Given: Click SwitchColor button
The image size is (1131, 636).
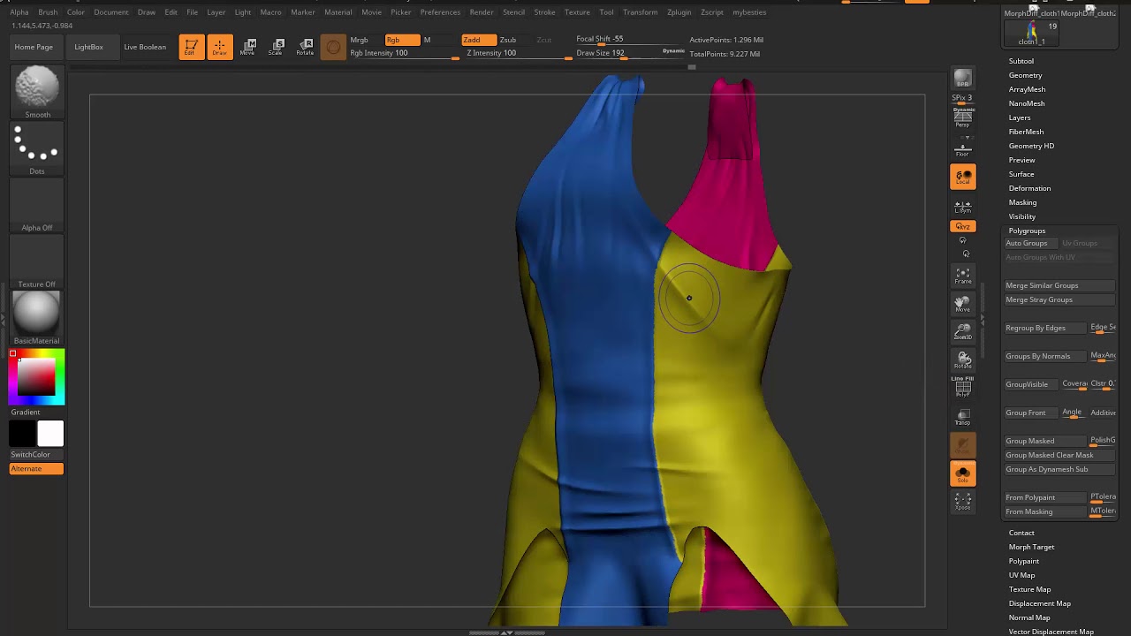Looking at the screenshot, I should point(36,454).
